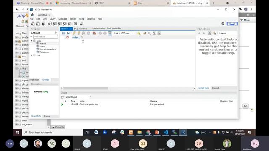The height and width of the screenshot is (151, 269).
Task: Toggle left sidebar panel visibility
Action: click(228, 23)
